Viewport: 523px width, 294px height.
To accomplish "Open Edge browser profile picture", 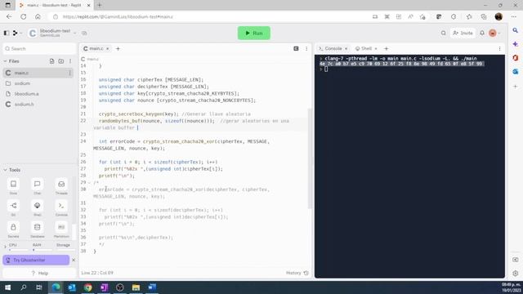I will pyautogui.click(x=498, y=16).
